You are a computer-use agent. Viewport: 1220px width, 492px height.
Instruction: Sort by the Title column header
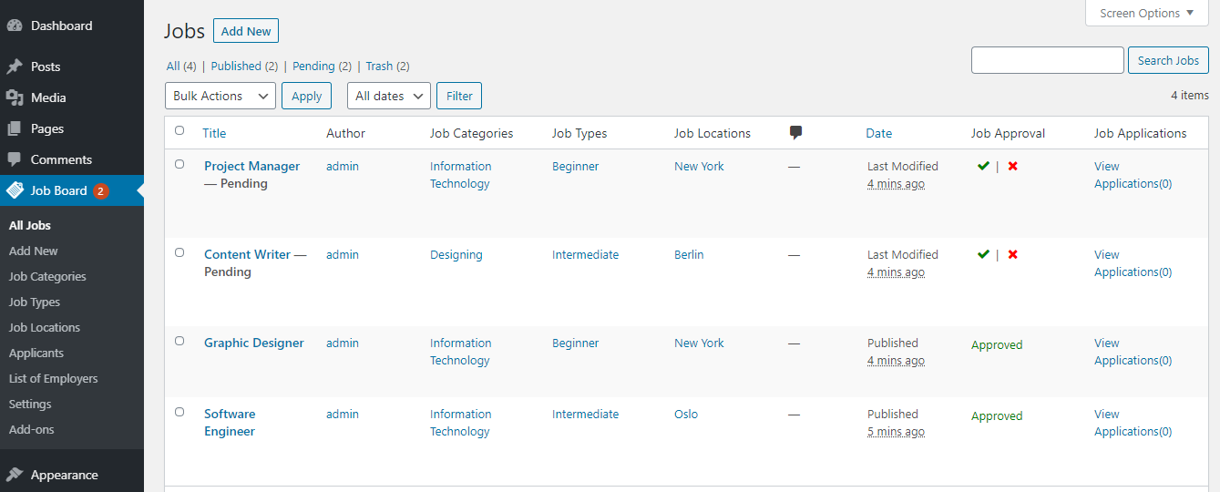coord(214,133)
